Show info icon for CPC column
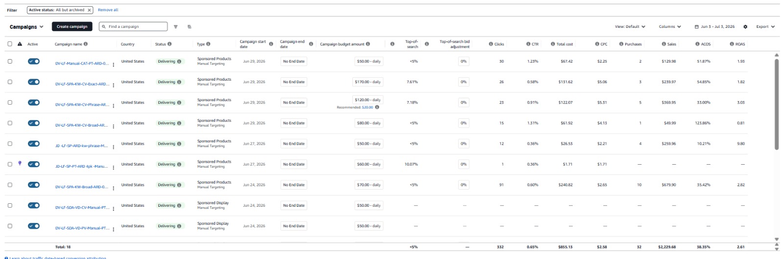 coord(597,44)
